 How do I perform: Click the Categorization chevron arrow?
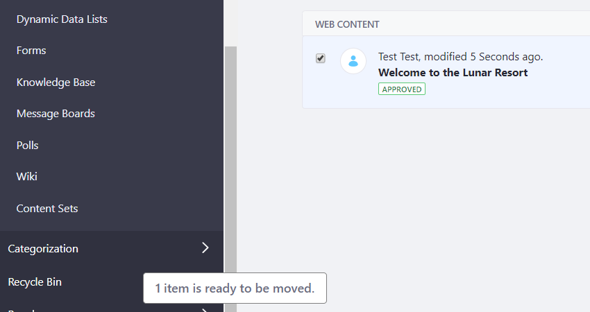[x=205, y=248]
